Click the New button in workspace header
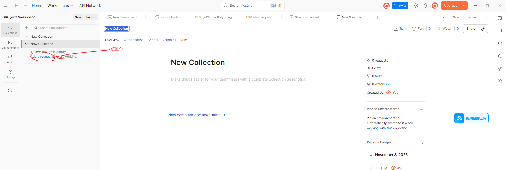The width and height of the screenshot is (506, 170). click(78, 17)
